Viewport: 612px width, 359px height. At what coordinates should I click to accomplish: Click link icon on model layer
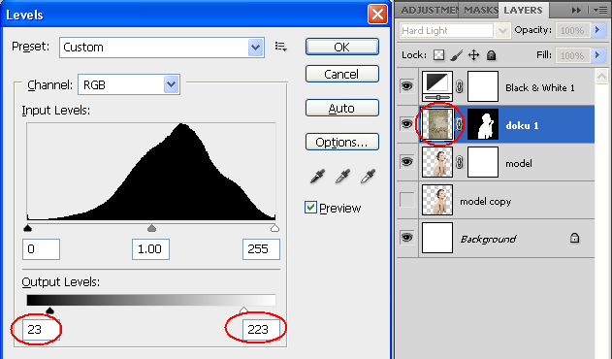pos(460,162)
